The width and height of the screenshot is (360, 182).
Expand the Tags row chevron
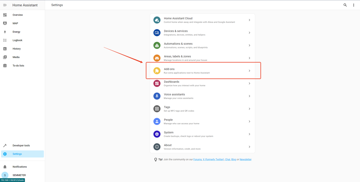tap(249, 109)
